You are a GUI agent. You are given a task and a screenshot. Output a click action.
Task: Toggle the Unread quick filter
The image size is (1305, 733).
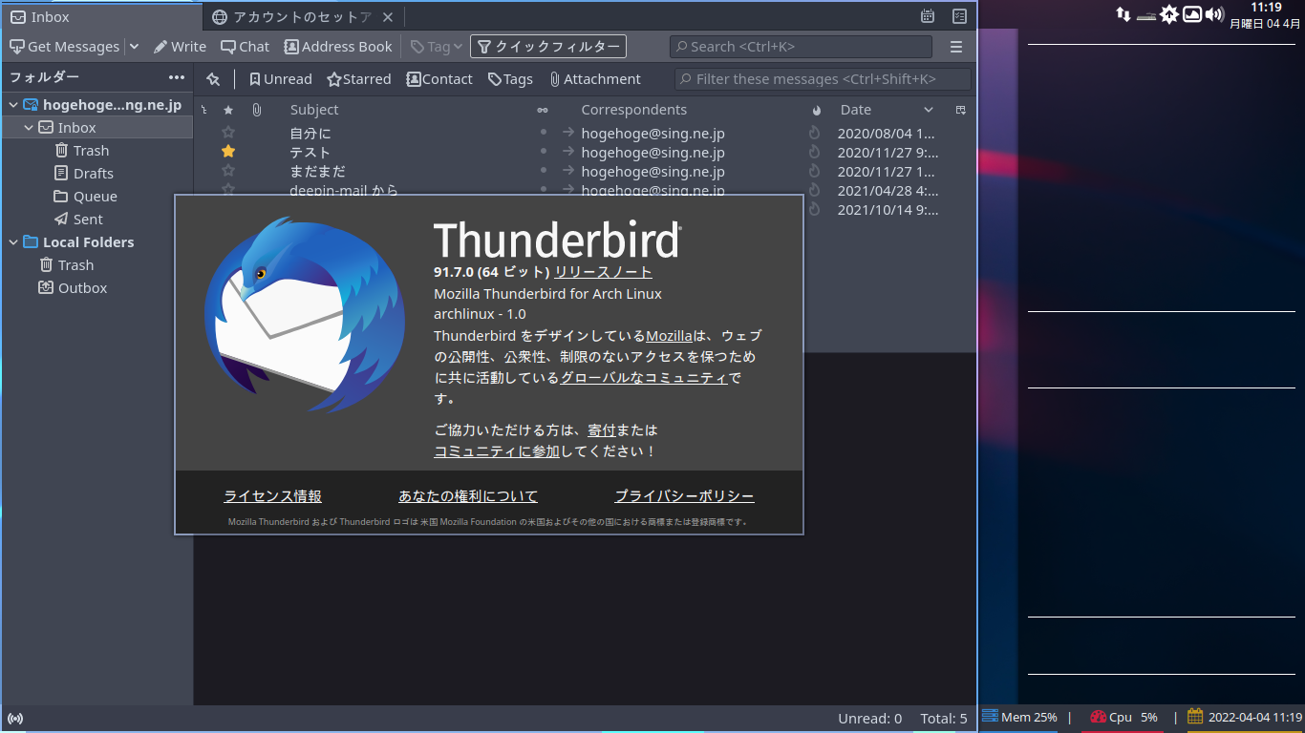(280, 79)
